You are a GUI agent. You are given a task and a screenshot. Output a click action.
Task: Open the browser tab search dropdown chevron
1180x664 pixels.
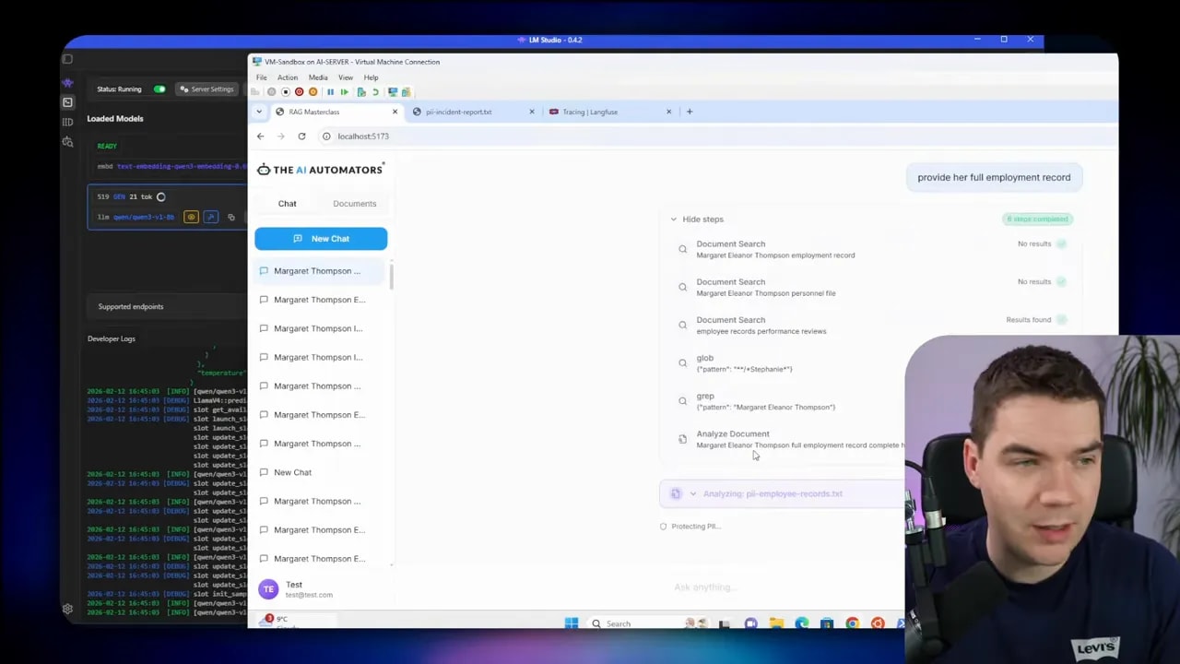(x=259, y=112)
